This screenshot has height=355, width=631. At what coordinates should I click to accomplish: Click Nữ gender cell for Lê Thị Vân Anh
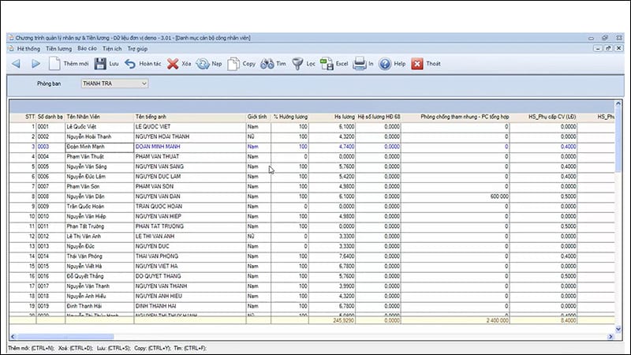pos(259,236)
